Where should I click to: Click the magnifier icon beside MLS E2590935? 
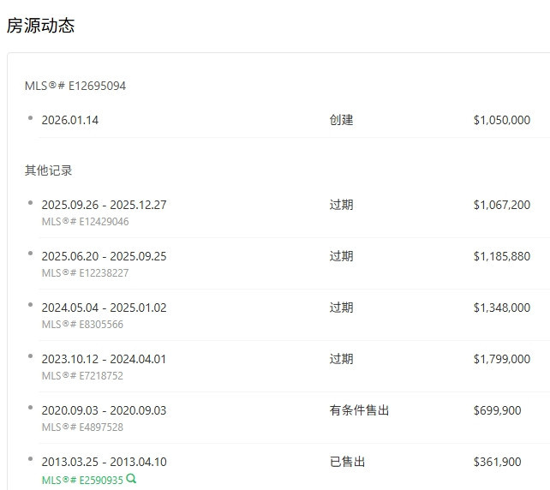point(131,479)
